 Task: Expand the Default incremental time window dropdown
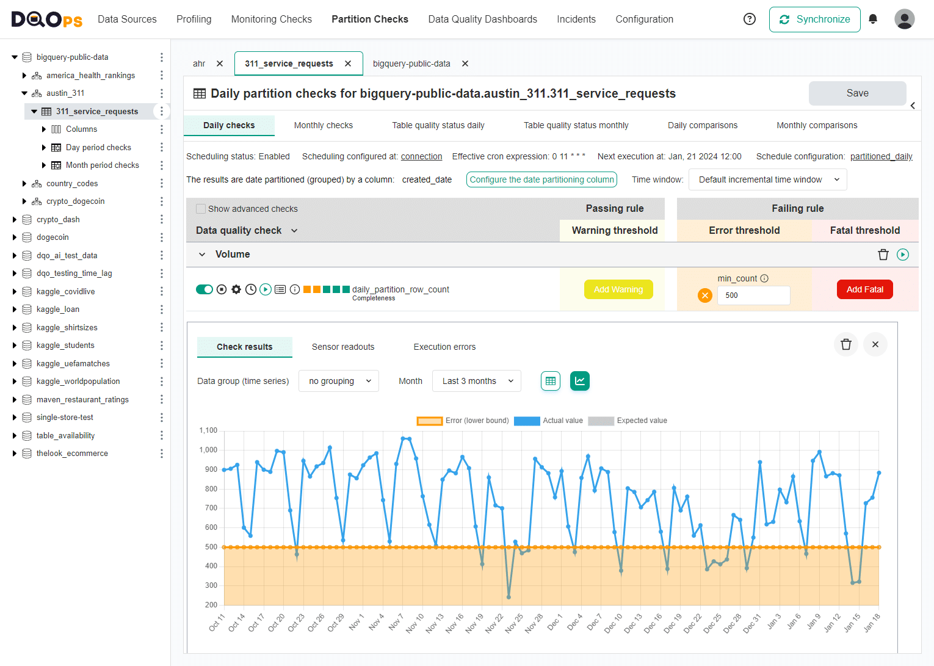(x=767, y=179)
